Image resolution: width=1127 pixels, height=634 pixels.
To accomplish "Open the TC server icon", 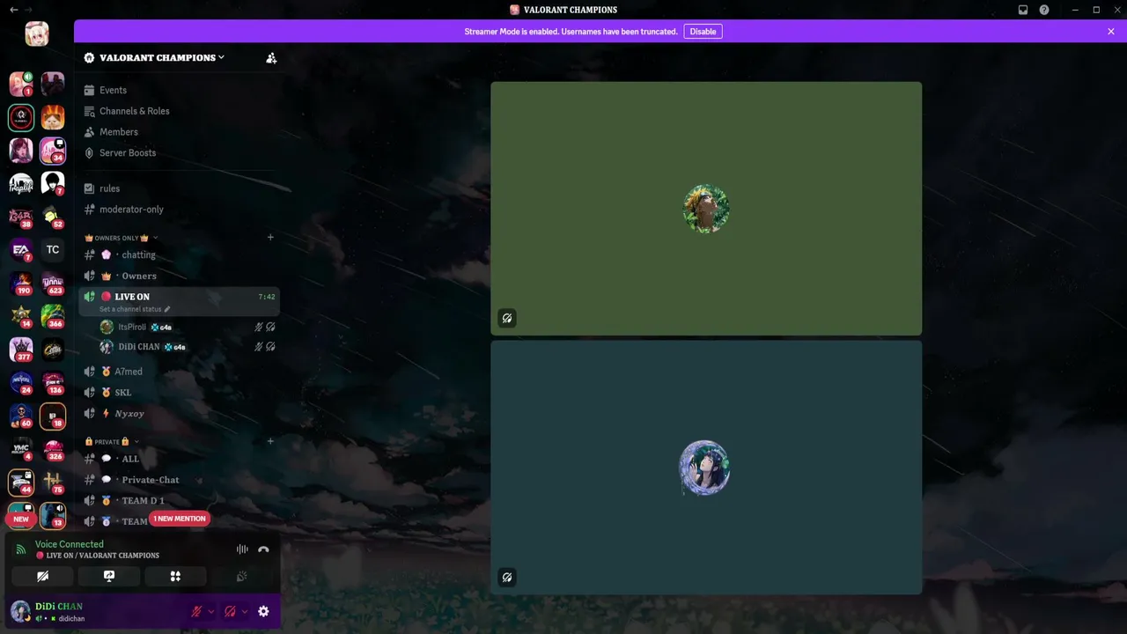I will [x=53, y=250].
